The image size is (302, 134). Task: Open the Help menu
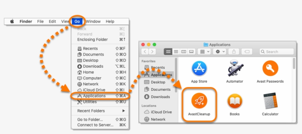click(x=110, y=22)
